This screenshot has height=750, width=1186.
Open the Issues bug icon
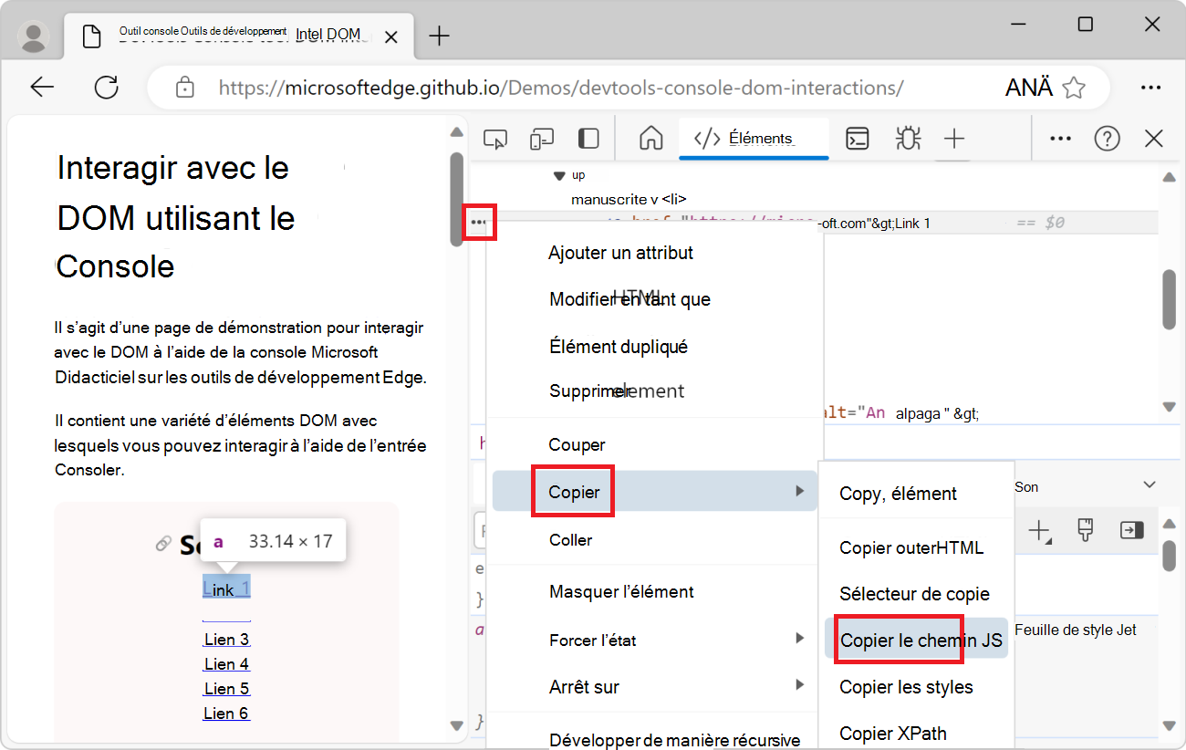tap(907, 138)
